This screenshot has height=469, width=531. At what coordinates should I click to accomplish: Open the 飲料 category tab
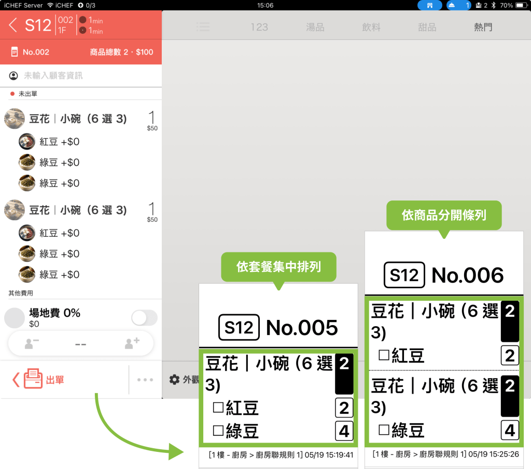click(371, 27)
